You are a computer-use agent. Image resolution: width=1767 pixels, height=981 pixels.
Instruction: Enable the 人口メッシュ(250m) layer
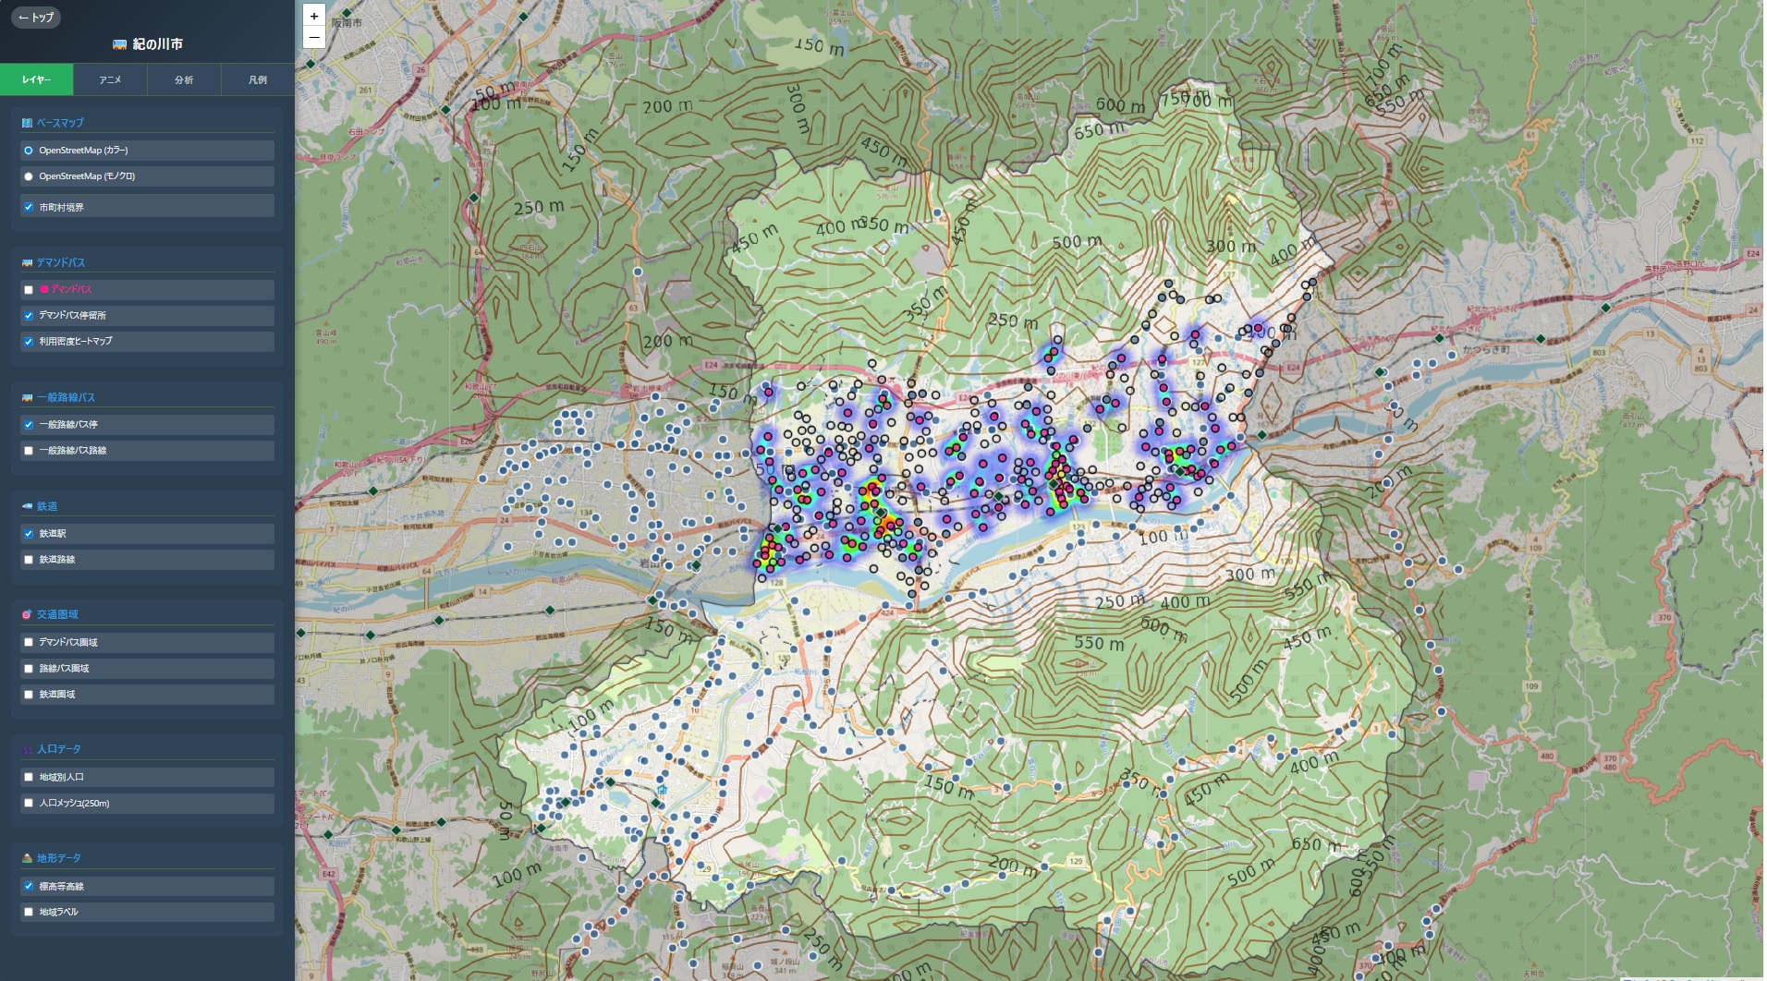point(29,804)
